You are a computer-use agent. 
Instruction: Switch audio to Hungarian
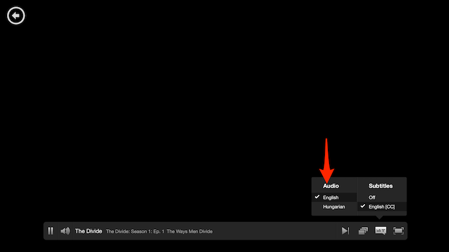click(334, 207)
